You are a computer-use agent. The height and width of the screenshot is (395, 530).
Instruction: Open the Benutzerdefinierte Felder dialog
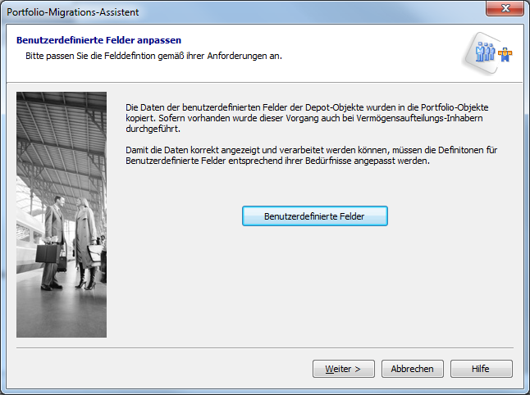click(314, 216)
